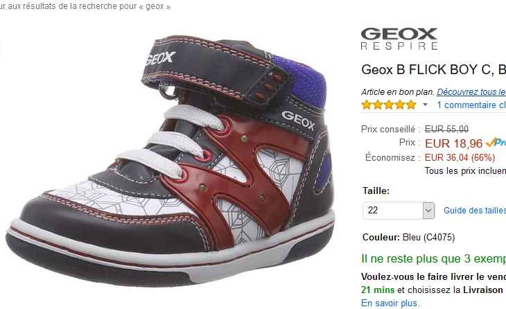The width and height of the screenshot is (506, 309).
Task: Open the Guide des tailles link
Action: 475,211
